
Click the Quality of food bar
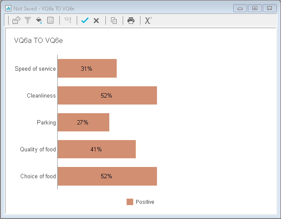pyautogui.click(x=97, y=149)
